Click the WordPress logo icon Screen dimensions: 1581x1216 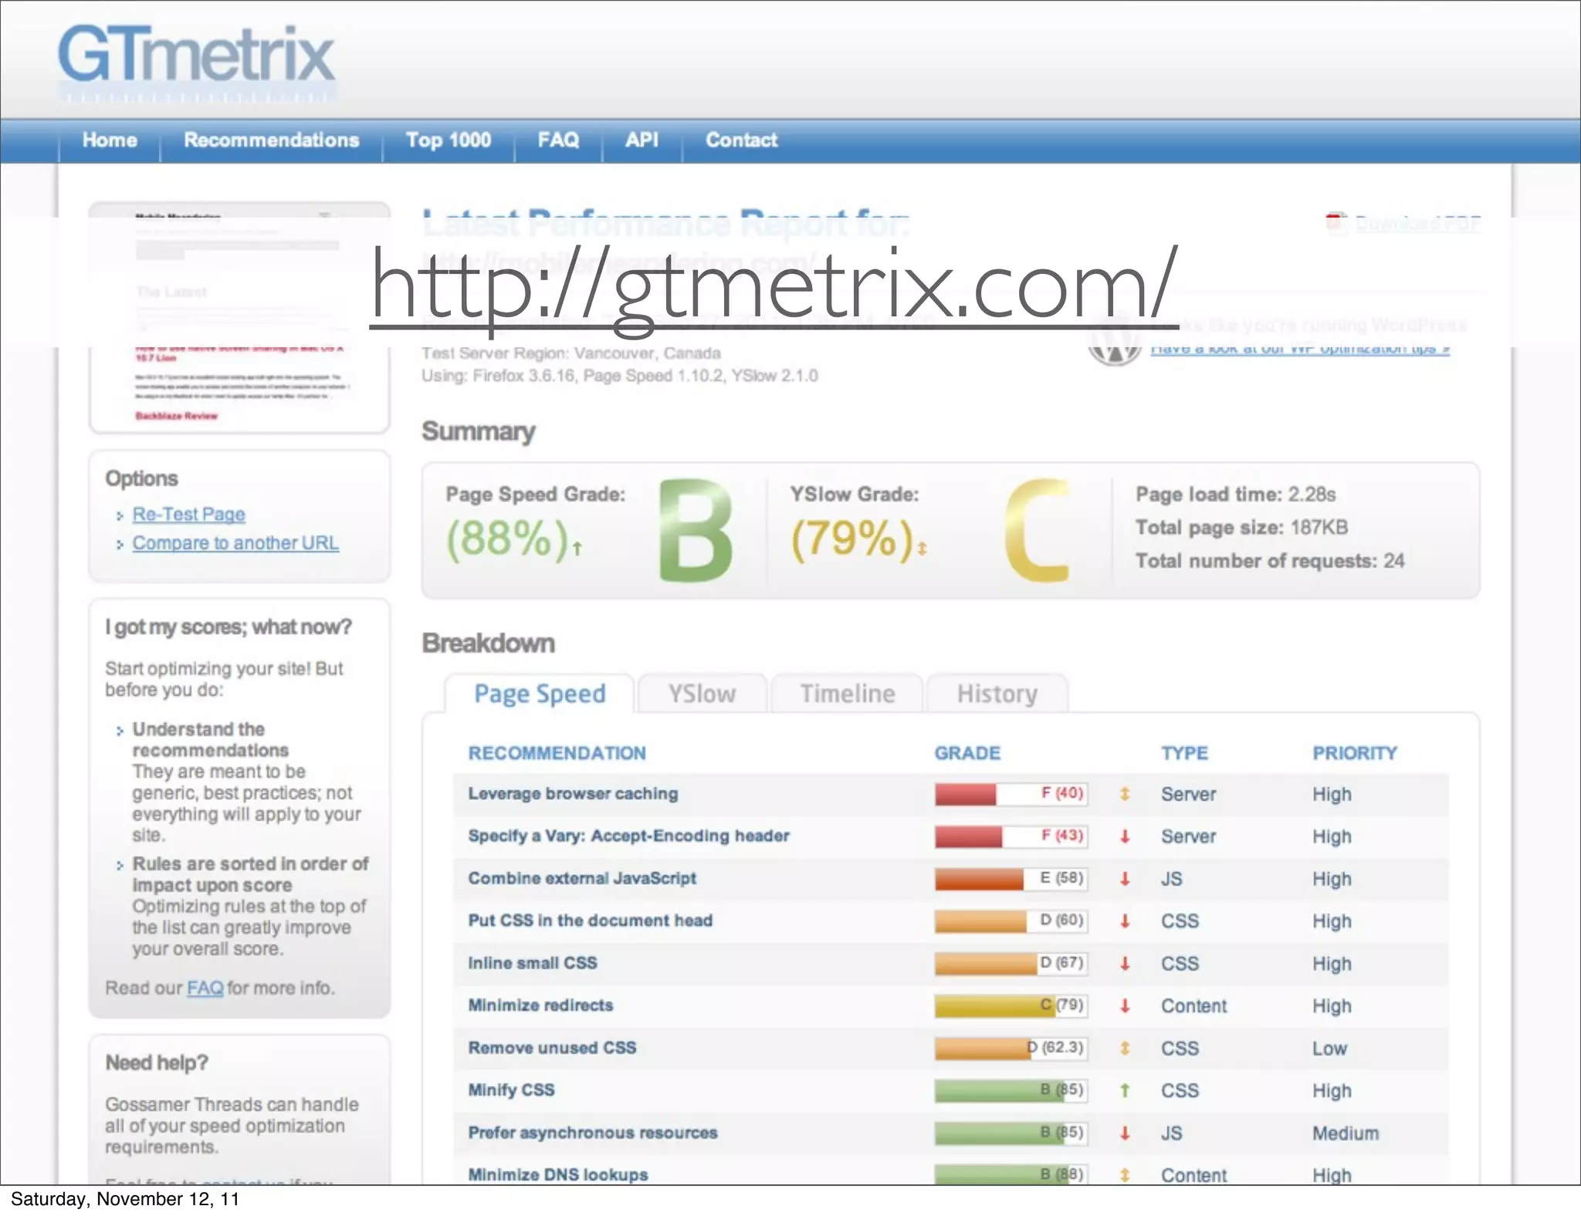1115,339
